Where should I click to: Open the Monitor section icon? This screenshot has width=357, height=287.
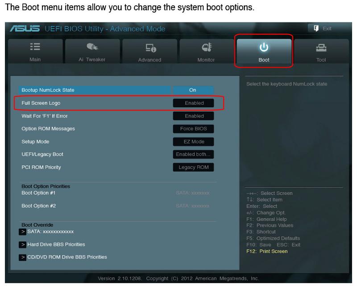point(207,47)
